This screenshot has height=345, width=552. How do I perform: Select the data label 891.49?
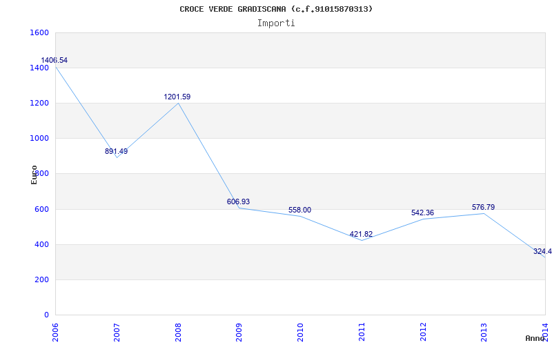(x=116, y=151)
